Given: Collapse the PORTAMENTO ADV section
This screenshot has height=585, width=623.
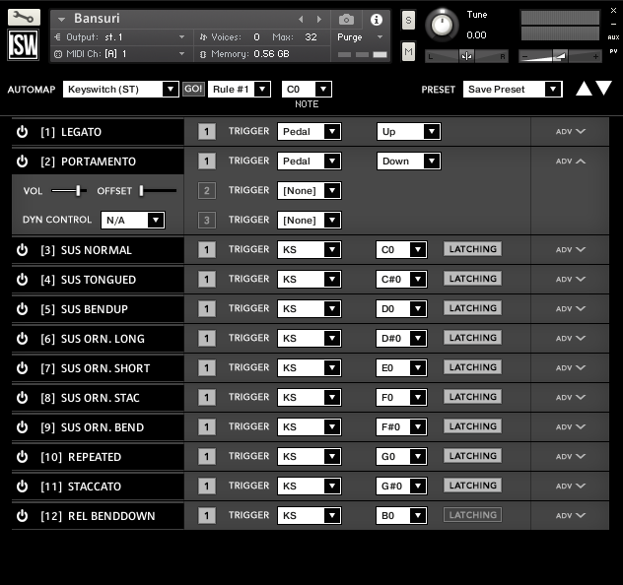Looking at the screenshot, I should (570, 162).
